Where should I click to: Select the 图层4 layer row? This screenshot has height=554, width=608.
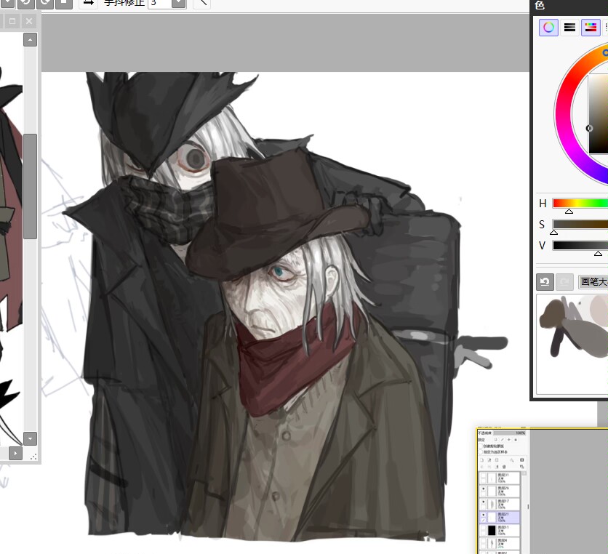[500, 543]
